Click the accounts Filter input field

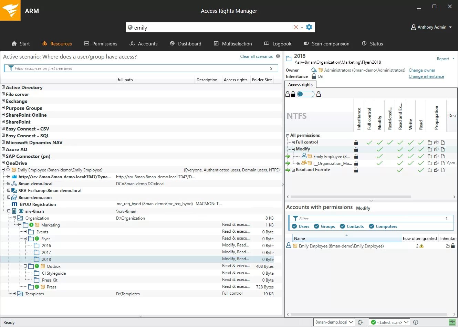pos(371,219)
